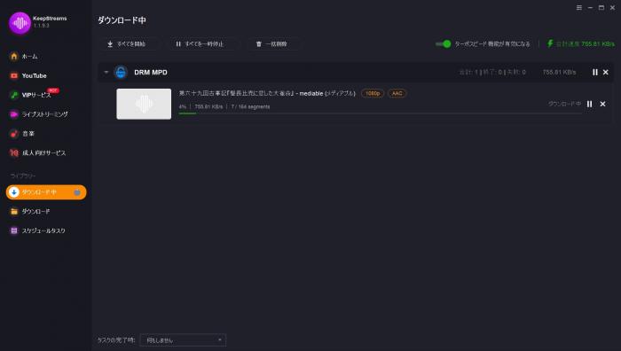Click the 1080p quality badge

tap(373, 93)
